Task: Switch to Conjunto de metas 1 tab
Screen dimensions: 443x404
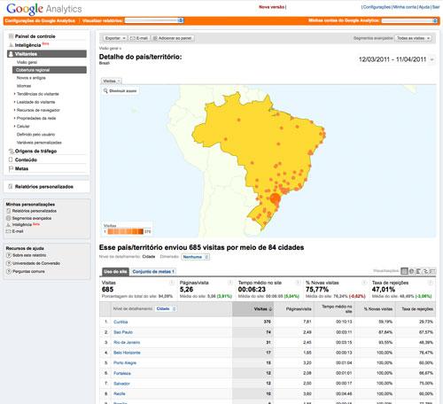Action: pos(153,271)
